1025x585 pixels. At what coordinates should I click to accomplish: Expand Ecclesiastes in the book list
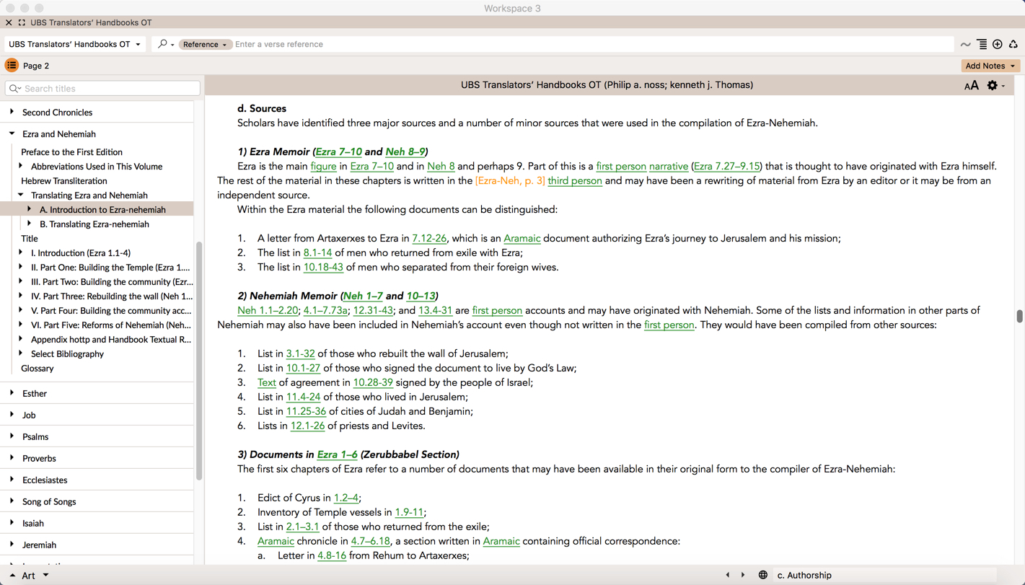(x=12, y=480)
